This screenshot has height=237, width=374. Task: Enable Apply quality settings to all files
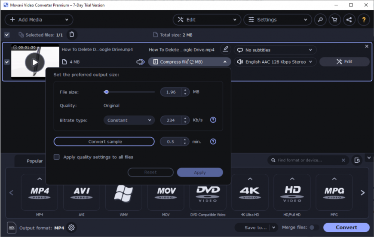click(56, 157)
